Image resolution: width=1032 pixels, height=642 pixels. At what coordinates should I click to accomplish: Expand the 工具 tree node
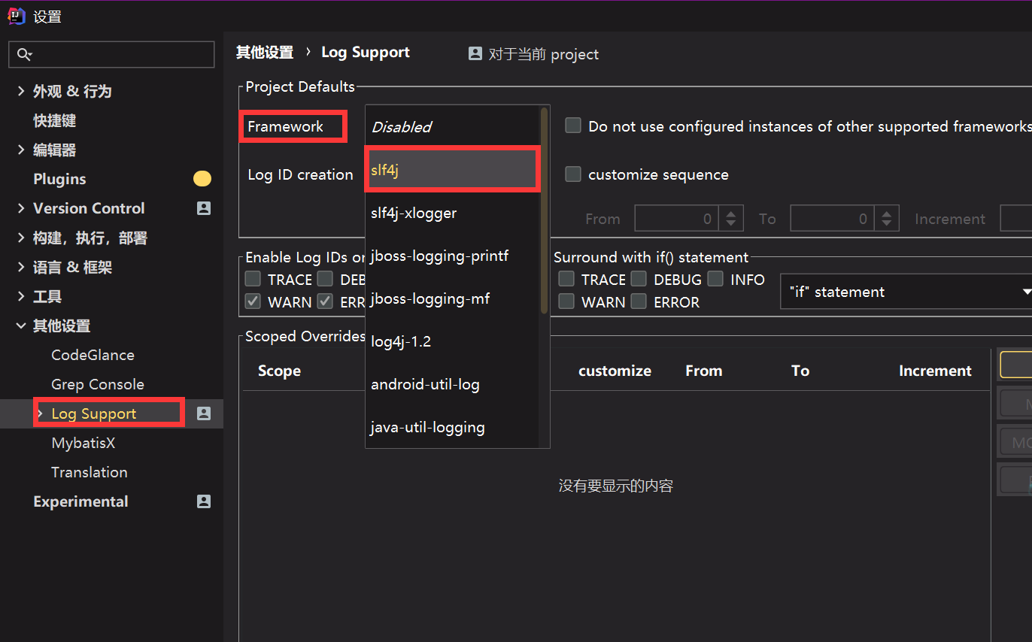click(21, 296)
